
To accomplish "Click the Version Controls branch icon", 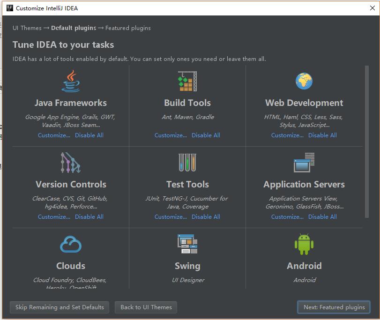I will (71, 163).
